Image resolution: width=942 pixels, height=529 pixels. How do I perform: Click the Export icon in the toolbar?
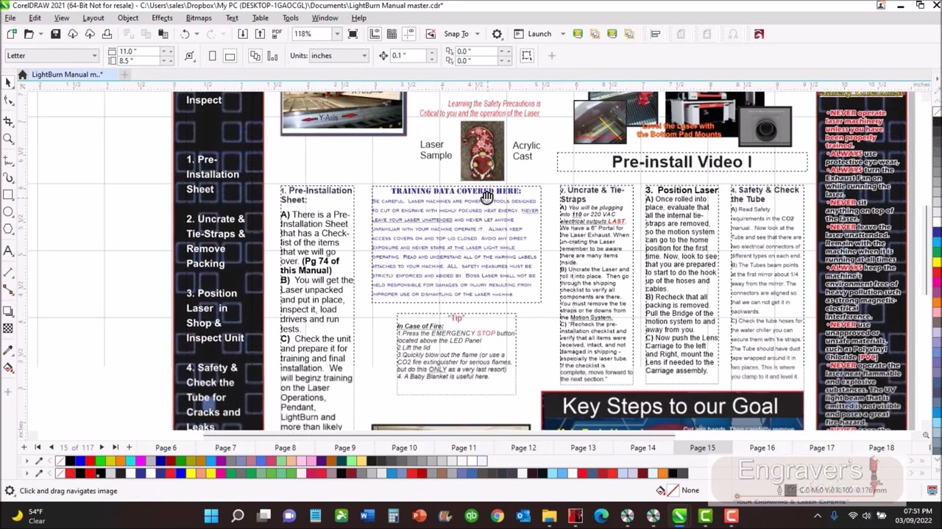(x=260, y=34)
